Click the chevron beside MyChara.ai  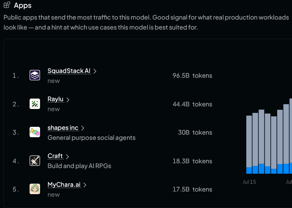point(85,185)
